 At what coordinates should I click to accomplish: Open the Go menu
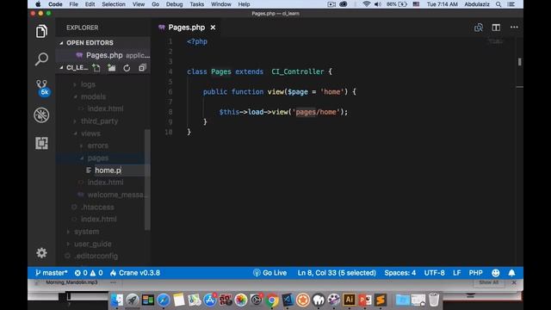pyautogui.click(x=155, y=4)
